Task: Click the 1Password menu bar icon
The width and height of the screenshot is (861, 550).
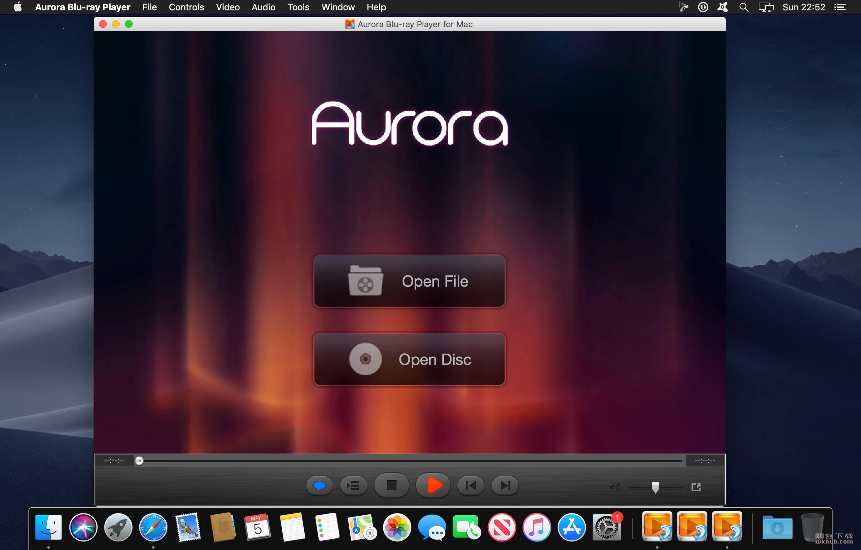Action: (x=703, y=7)
